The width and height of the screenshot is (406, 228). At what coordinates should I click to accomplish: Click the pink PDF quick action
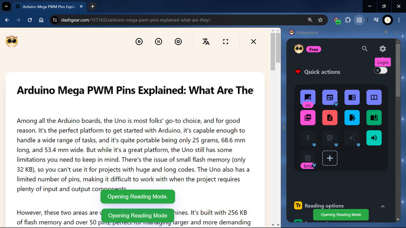(x=308, y=118)
